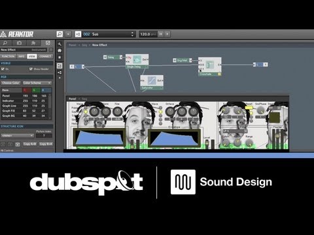Click the second envelope graph display
This screenshot has width=314, height=235.
(174, 138)
